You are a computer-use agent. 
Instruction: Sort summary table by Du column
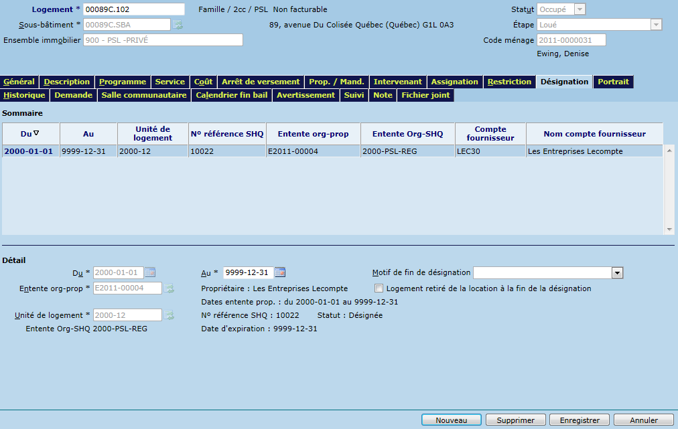click(30, 133)
